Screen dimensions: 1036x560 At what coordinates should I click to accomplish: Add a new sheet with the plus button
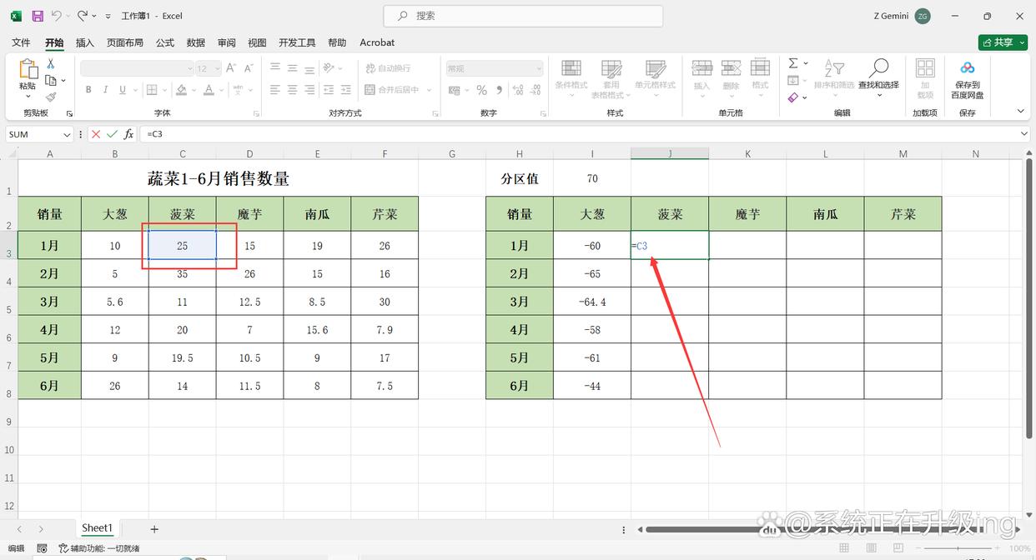(154, 529)
